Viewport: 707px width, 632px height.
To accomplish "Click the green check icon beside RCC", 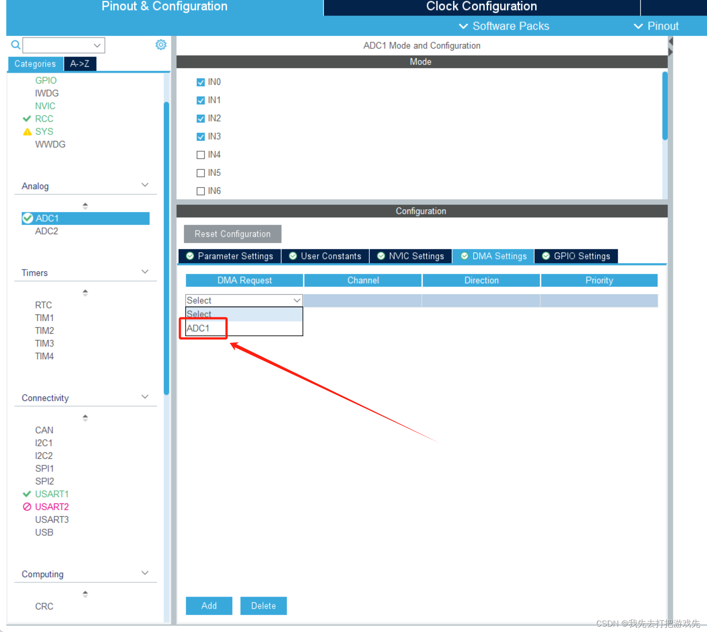I will [x=27, y=119].
